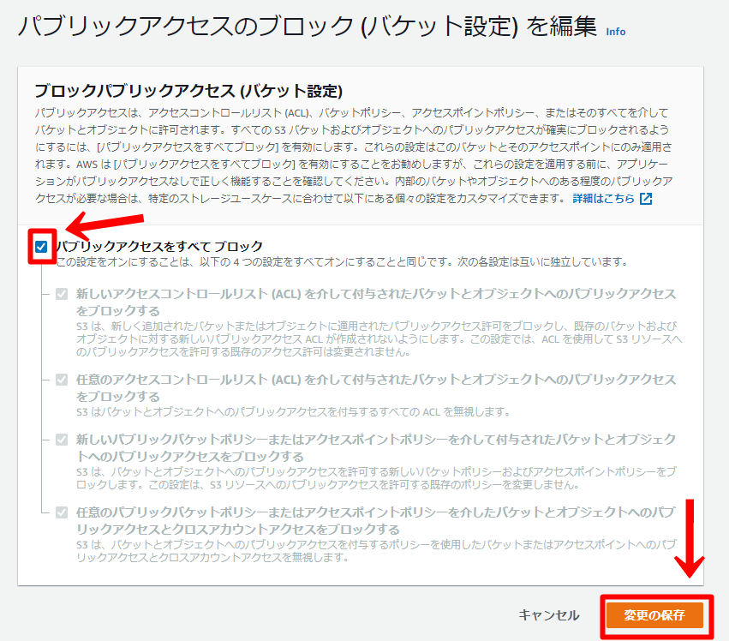The width and height of the screenshot is (729, 641).
Task: Toggle the new ACL public access block checkbox
Action: coord(61,294)
